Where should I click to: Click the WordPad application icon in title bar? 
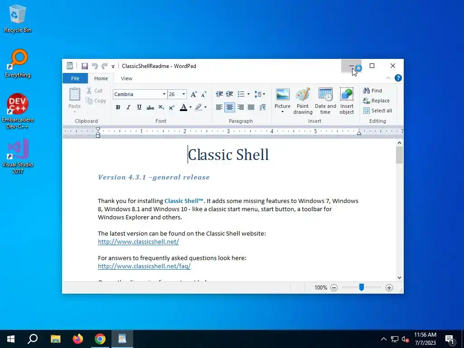tap(70, 66)
